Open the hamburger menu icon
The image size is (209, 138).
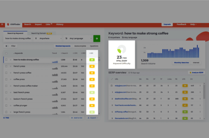[x=2, y=24]
